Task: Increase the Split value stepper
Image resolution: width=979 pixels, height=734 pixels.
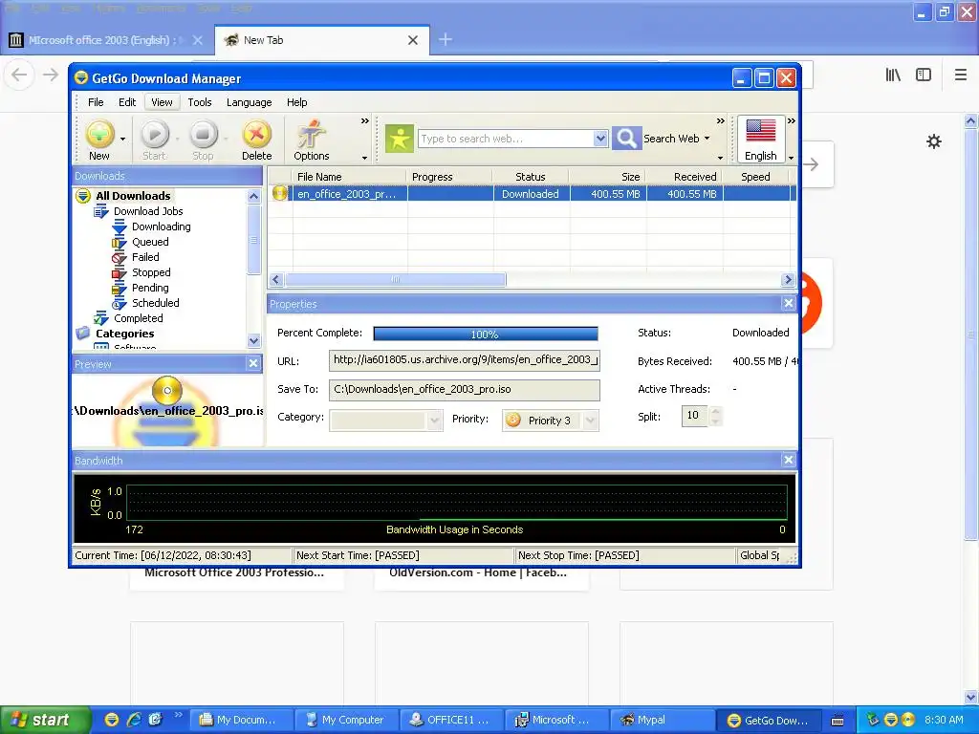Action: point(716,411)
